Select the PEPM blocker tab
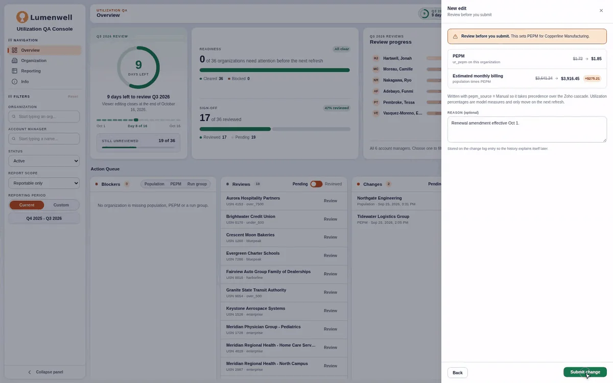This screenshot has height=383, width=613. click(176, 184)
